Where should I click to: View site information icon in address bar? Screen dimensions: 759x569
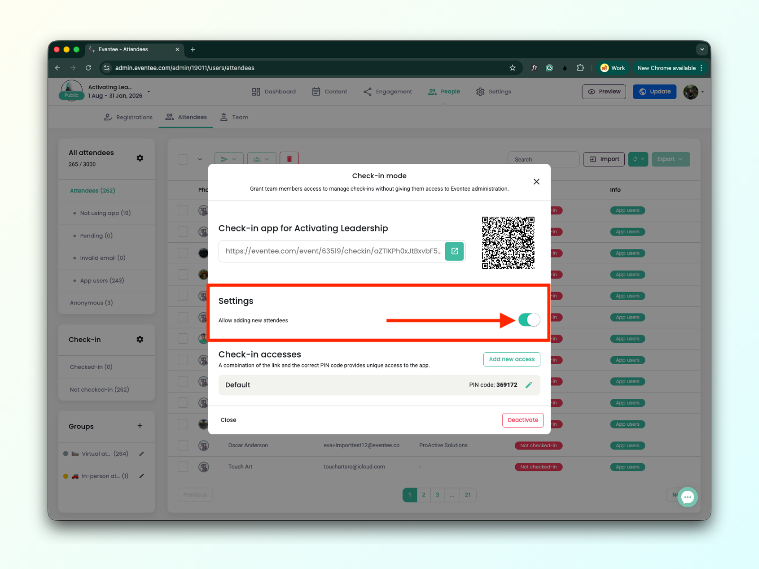(107, 68)
